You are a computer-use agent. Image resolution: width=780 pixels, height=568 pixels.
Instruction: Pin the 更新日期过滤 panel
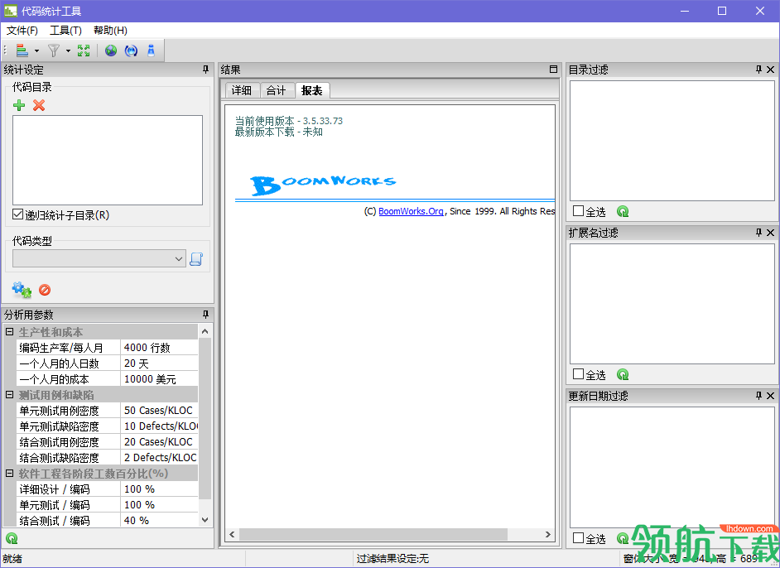(x=758, y=396)
